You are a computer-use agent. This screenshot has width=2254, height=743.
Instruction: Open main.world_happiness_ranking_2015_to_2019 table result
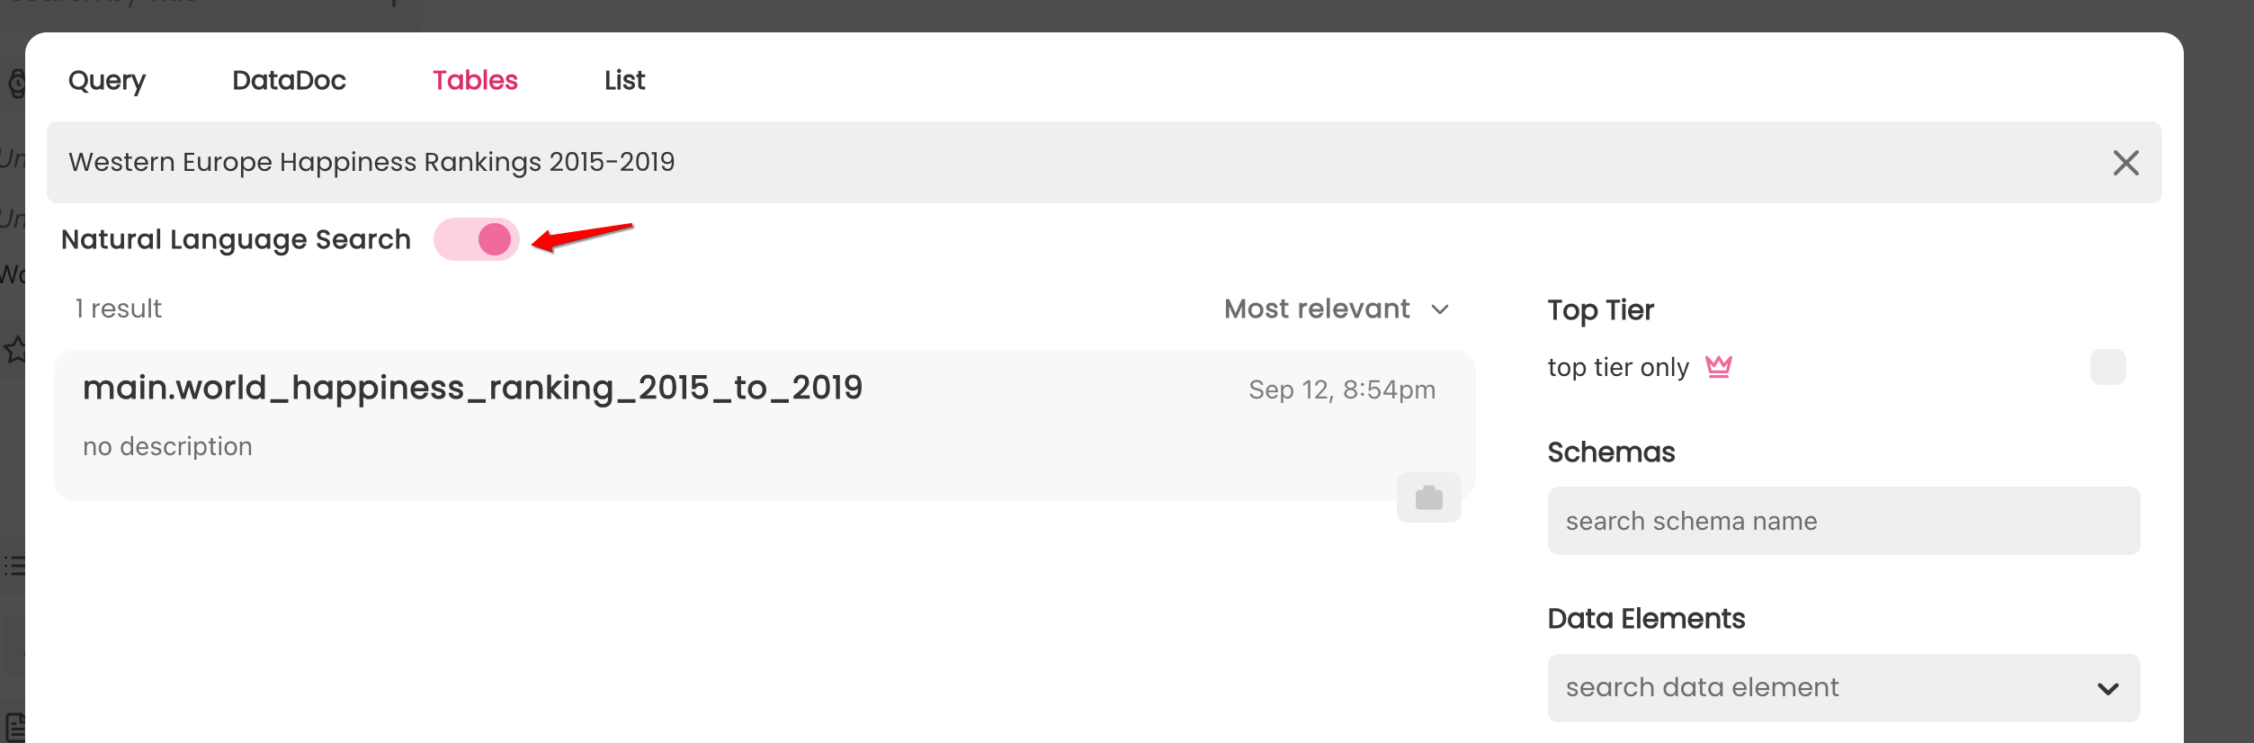[472, 389]
